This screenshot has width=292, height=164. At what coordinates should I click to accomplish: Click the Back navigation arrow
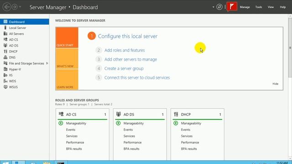pyautogui.click(x=7, y=7)
